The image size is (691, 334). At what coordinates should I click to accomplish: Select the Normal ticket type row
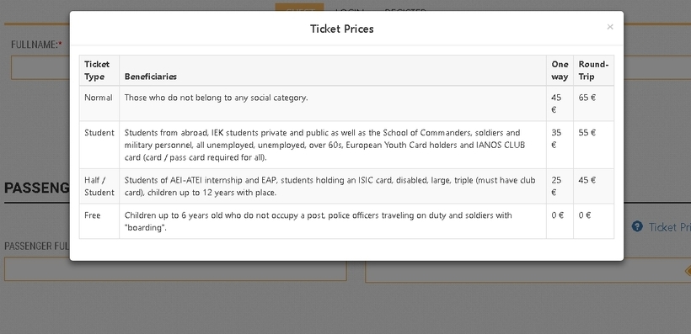(x=346, y=103)
